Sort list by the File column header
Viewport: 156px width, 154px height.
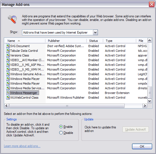click(142, 41)
